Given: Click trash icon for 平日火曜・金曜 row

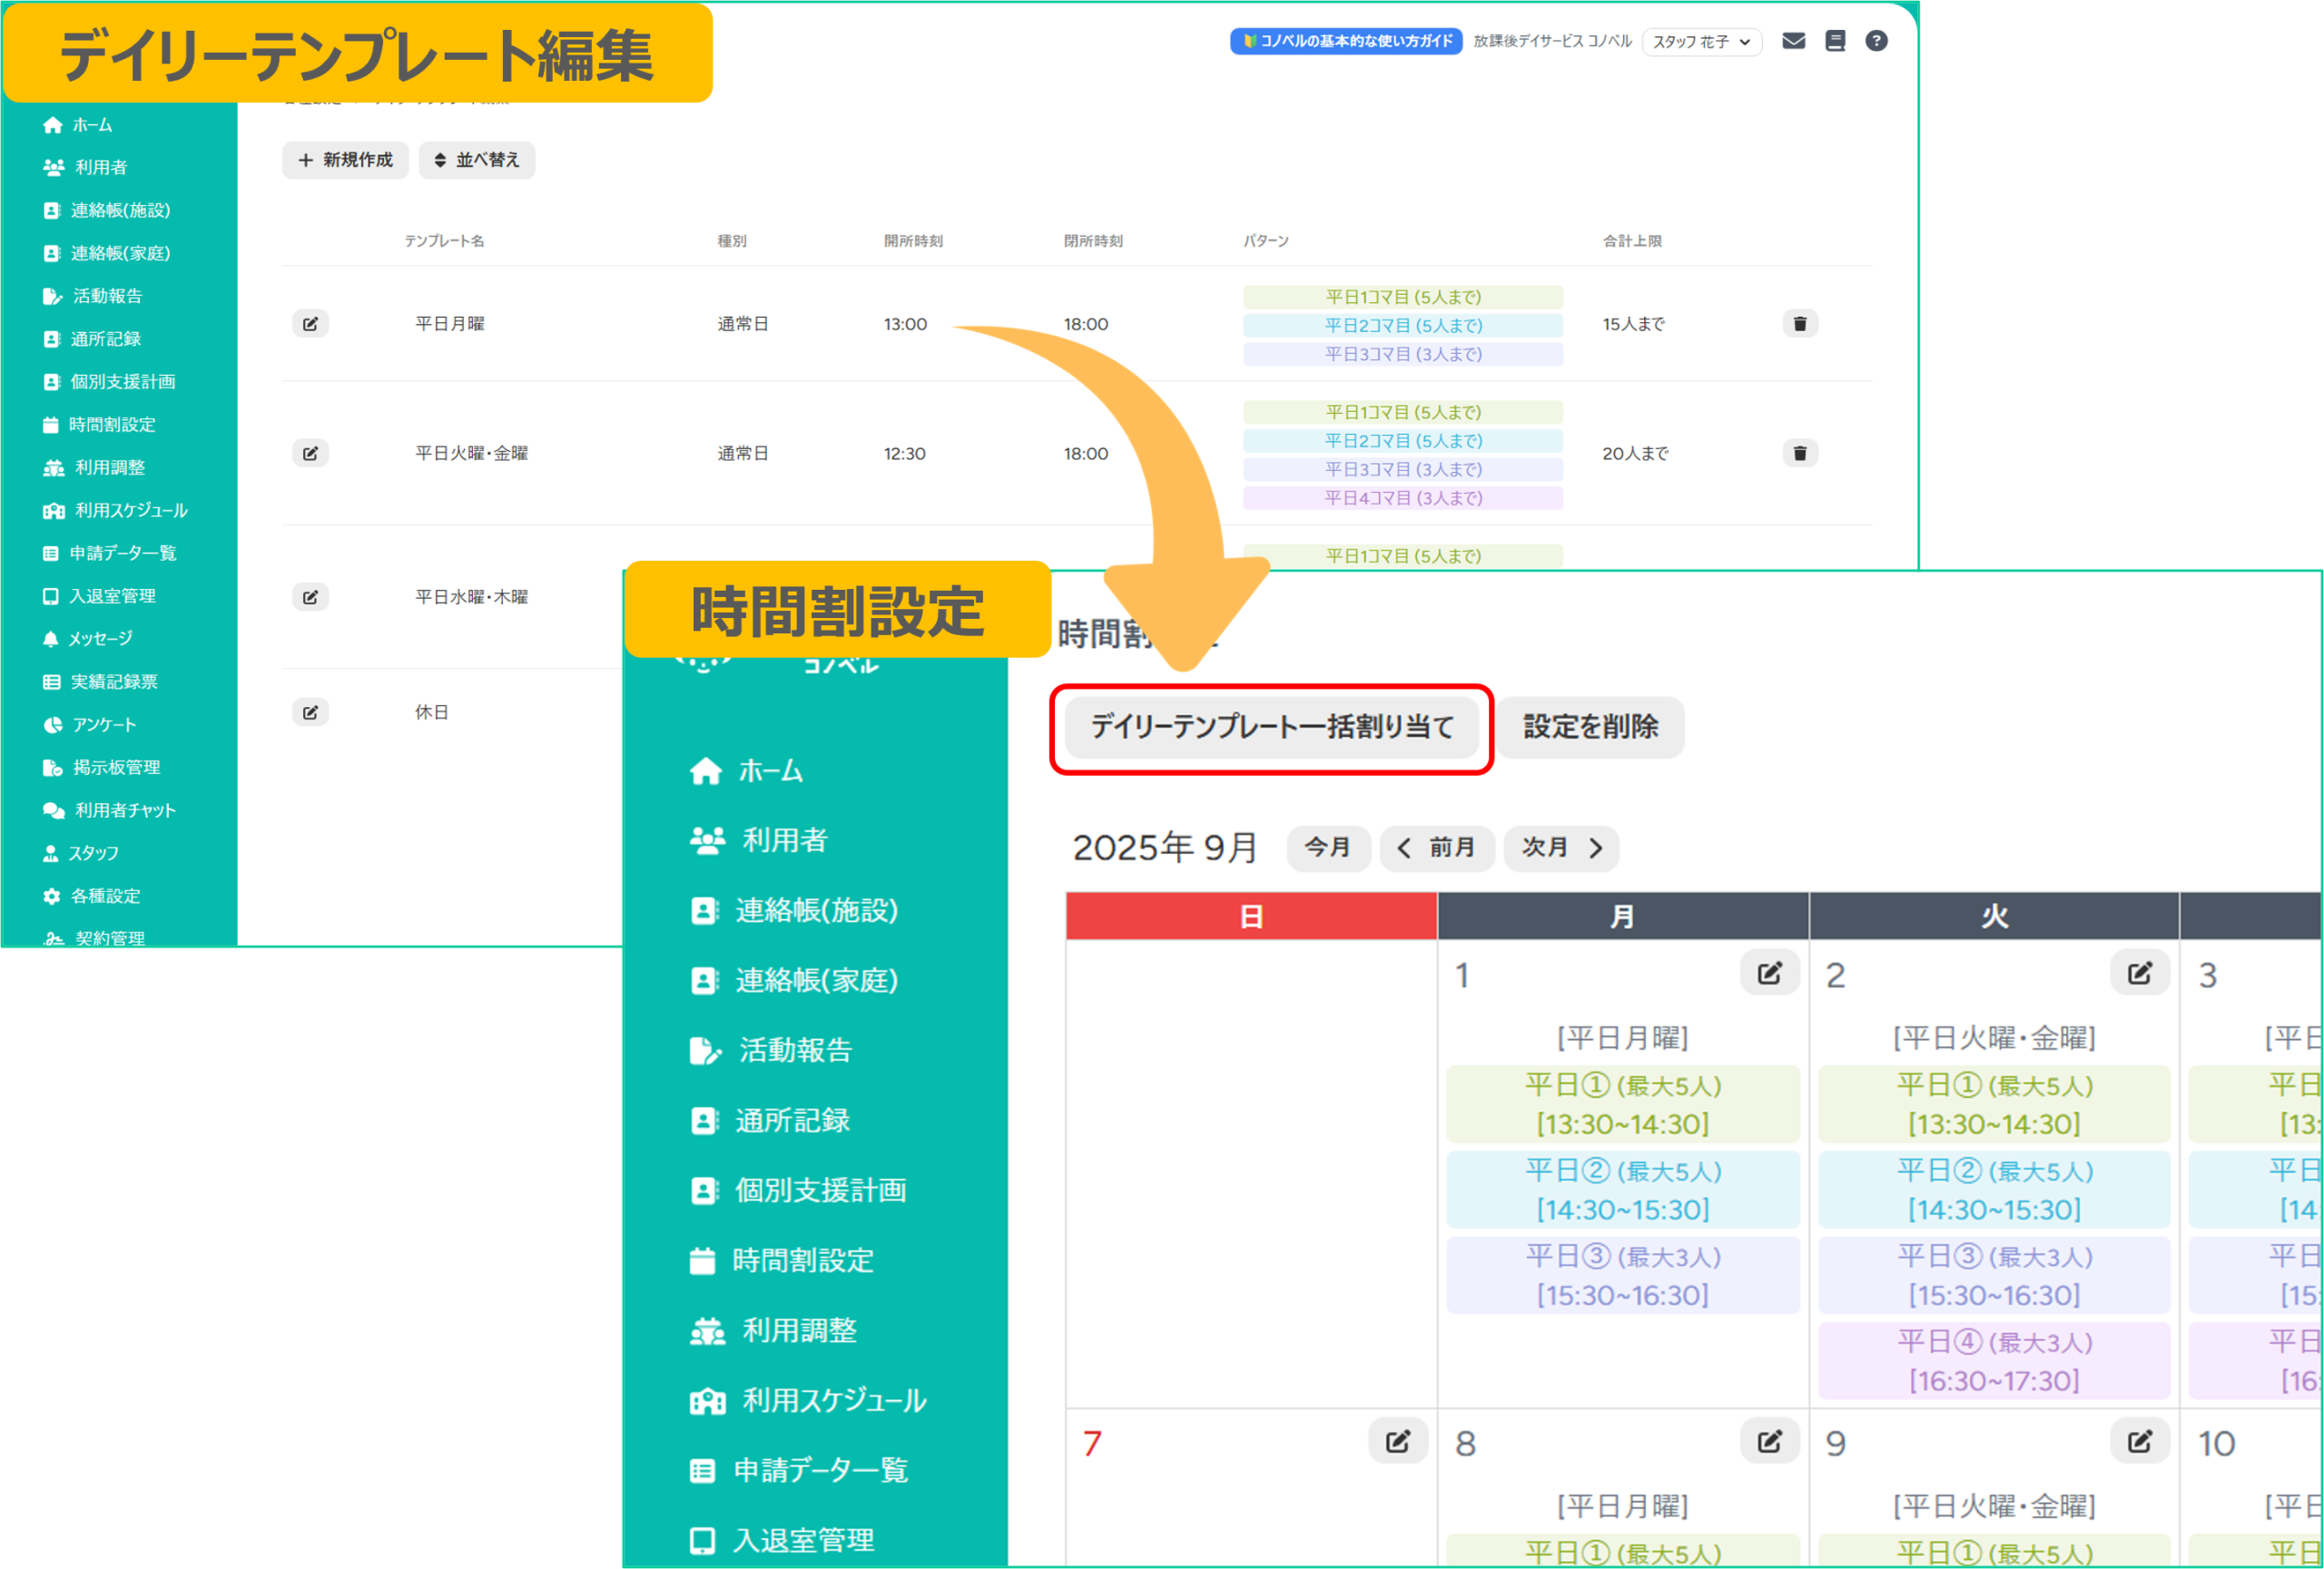Looking at the screenshot, I should pos(1799,454).
